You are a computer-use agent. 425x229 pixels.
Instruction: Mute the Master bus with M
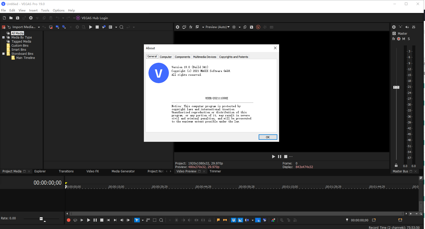point(404,39)
